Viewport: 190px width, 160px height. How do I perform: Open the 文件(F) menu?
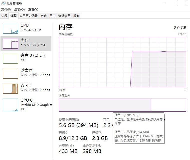[6, 9]
